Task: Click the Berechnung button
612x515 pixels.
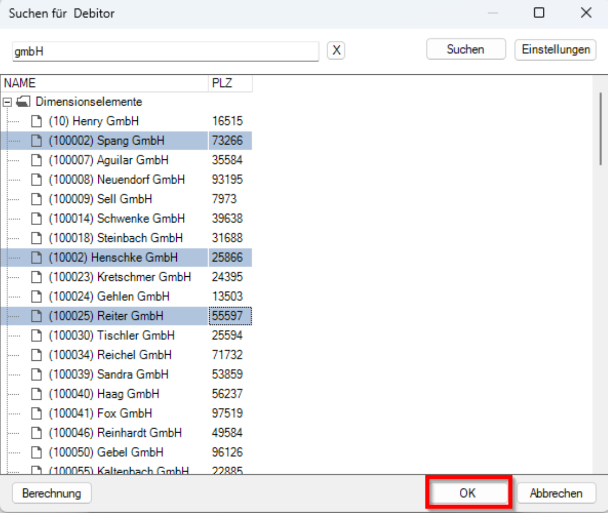Action: [x=52, y=493]
